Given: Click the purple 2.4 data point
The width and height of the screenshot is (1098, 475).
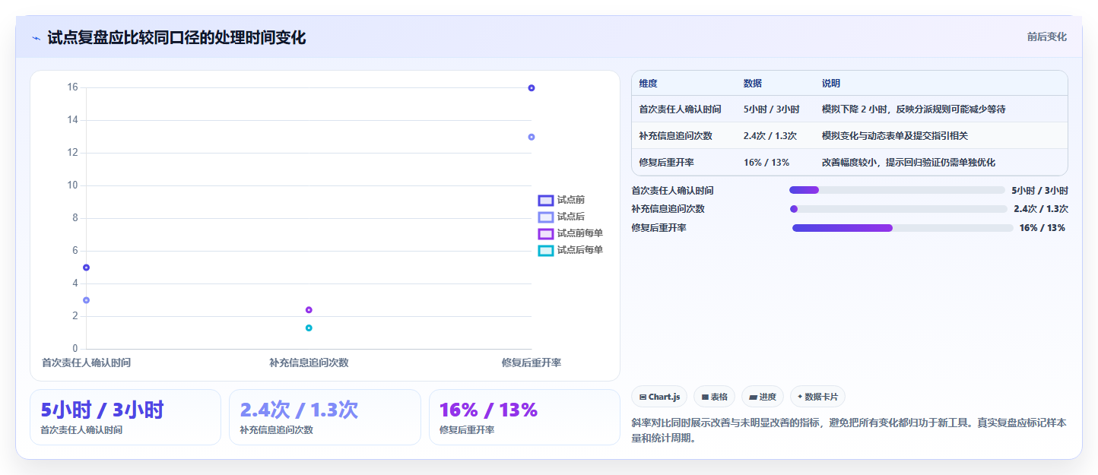Looking at the screenshot, I should click(309, 309).
